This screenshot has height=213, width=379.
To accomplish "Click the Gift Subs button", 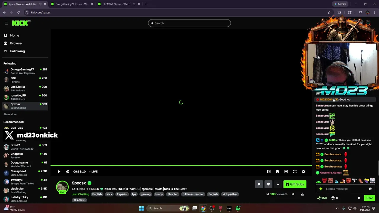I will (295, 184).
